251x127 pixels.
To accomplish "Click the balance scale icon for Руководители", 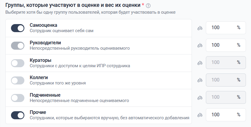I will click(x=200, y=45).
